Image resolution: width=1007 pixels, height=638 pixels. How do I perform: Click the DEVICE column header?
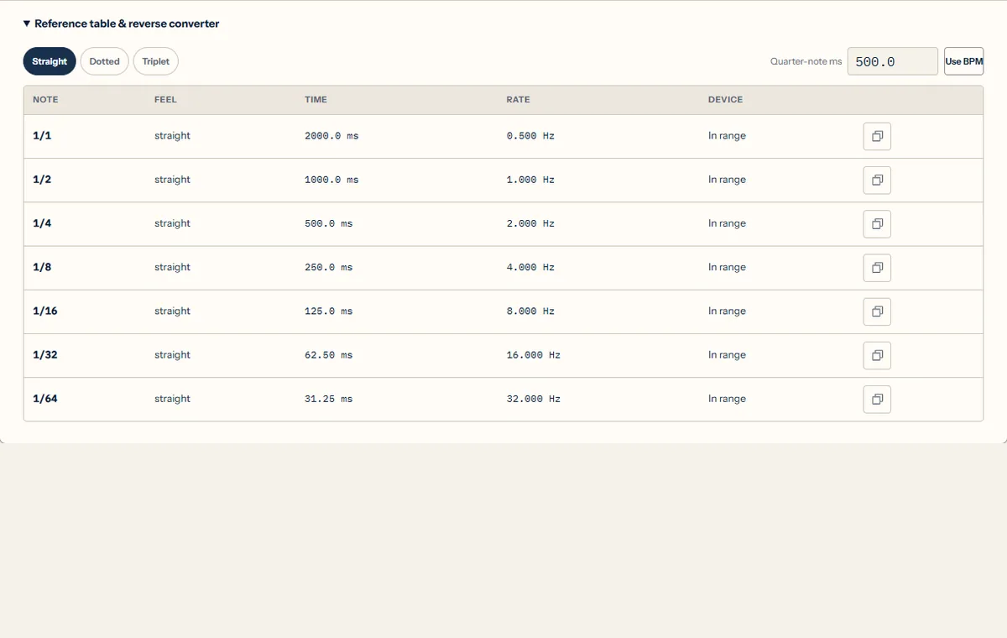coord(725,100)
